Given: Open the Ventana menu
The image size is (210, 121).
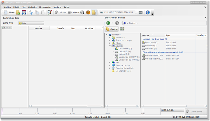Looking at the screenshot, I should click(57, 7).
